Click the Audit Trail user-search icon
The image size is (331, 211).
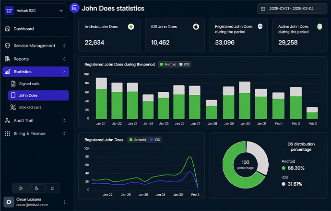pos(8,121)
